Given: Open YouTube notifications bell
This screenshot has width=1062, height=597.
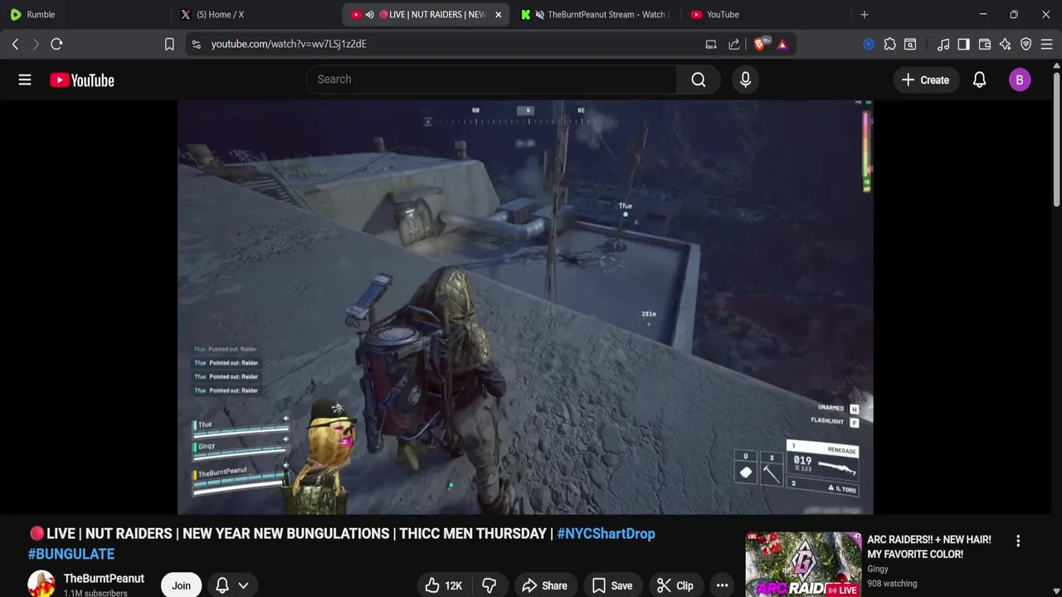Looking at the screenshot, I should [979, 80].
